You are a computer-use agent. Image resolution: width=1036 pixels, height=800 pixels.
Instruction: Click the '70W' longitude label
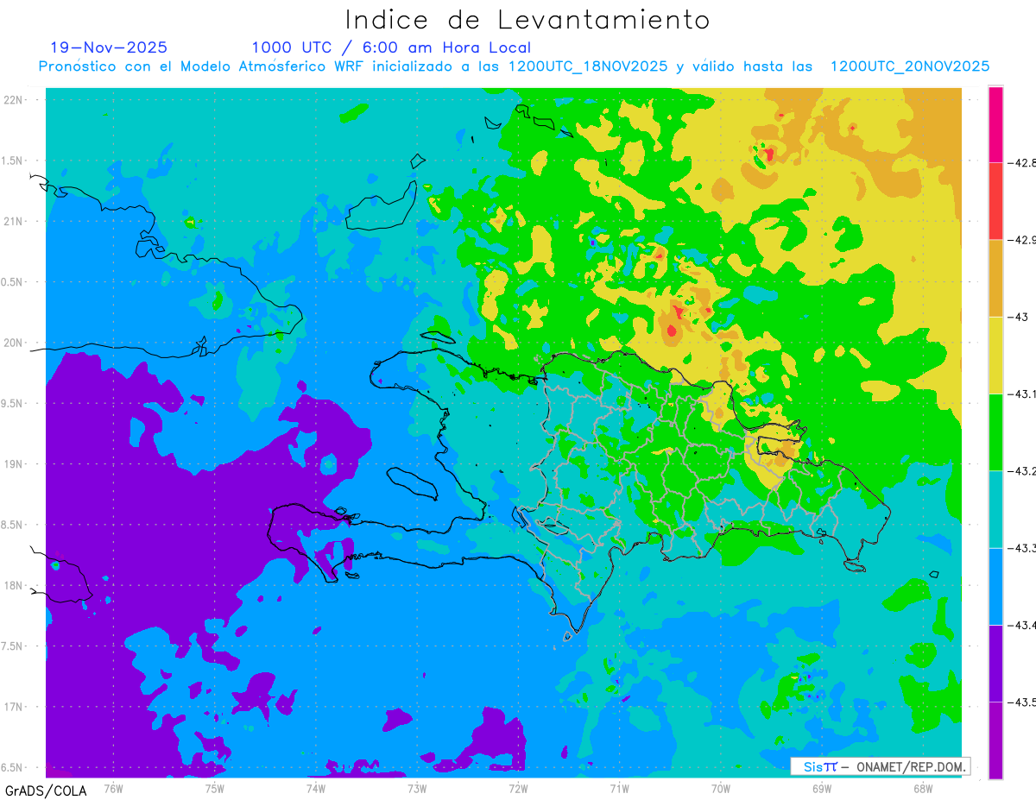point(720,788)
